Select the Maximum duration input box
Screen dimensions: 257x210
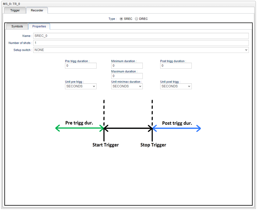tap(127, 76)
